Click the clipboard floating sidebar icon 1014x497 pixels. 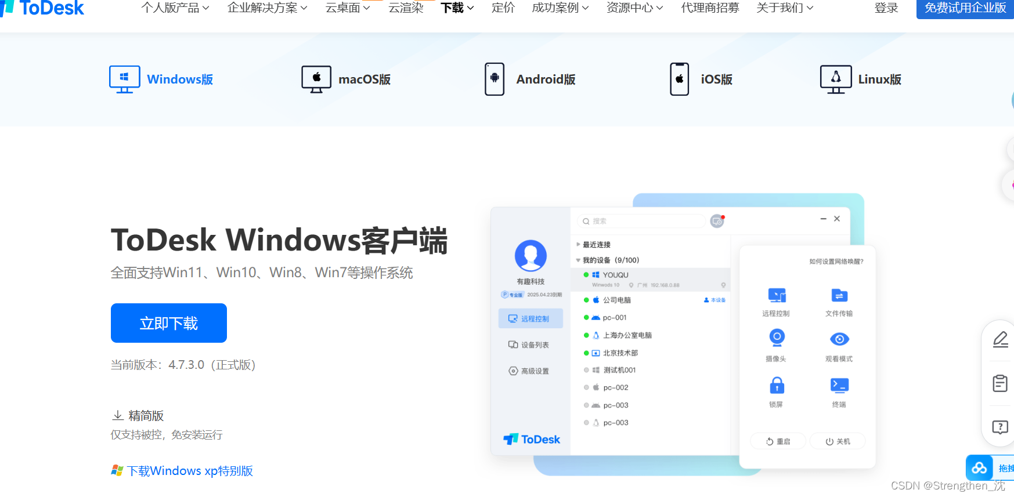(1000, 383)
